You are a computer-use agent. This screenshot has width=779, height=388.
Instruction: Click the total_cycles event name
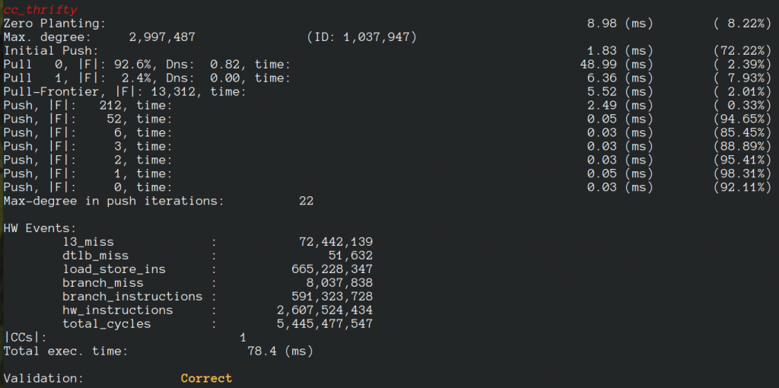(x=107, y=324)
